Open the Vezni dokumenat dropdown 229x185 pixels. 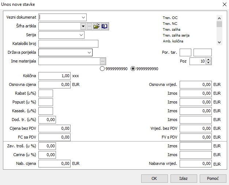(x=83, y=17)
